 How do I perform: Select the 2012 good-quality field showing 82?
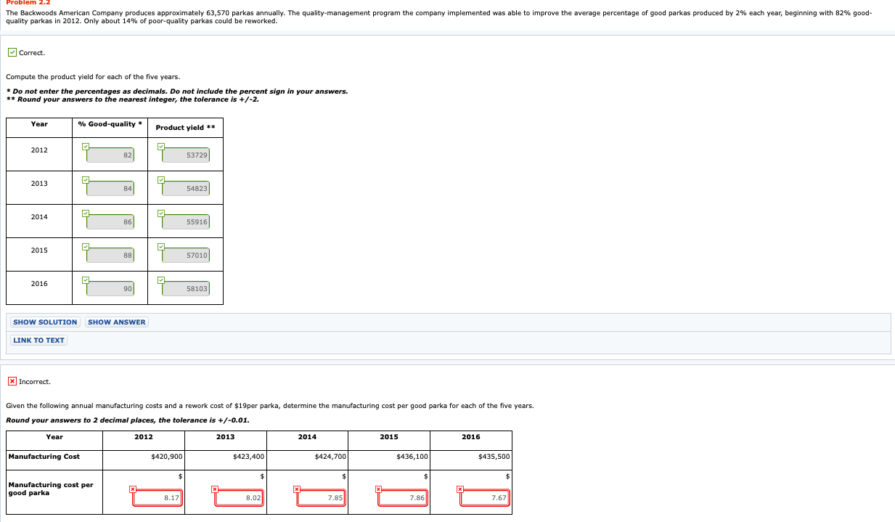[110, 155]
